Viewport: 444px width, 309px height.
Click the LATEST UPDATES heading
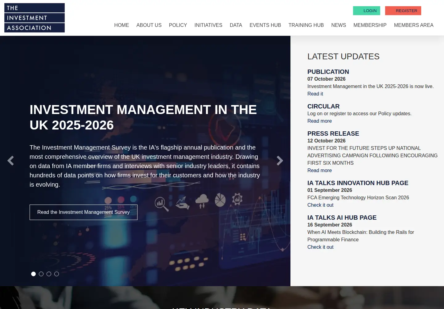click(343, 57)
